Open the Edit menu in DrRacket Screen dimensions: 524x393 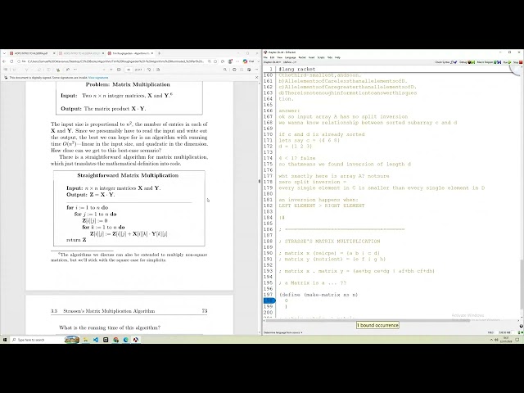(x=272, y=57)
